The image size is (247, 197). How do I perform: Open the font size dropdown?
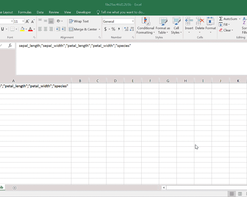tap(21, 21)
